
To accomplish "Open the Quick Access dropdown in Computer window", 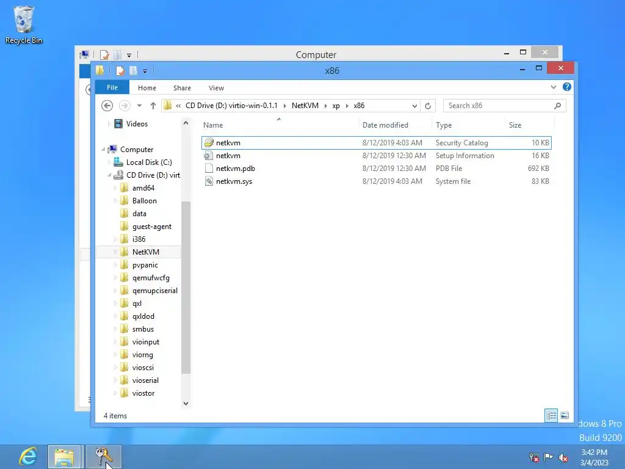I will [x=129, y=56].
